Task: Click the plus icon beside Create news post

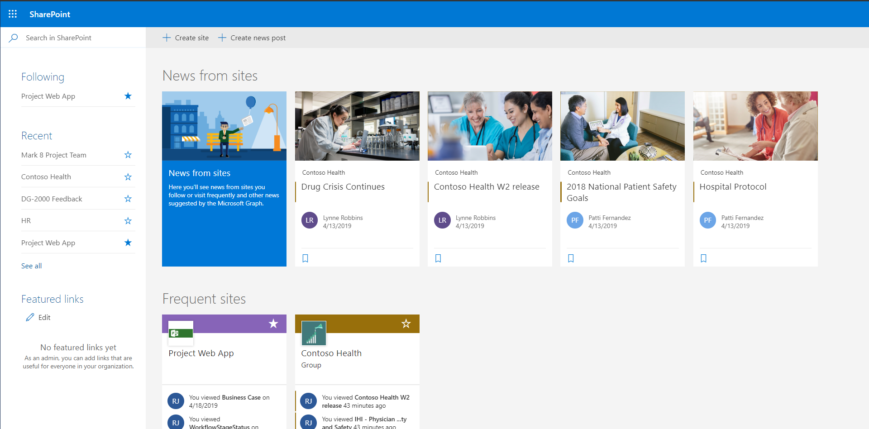Action: tap(222, 38)
